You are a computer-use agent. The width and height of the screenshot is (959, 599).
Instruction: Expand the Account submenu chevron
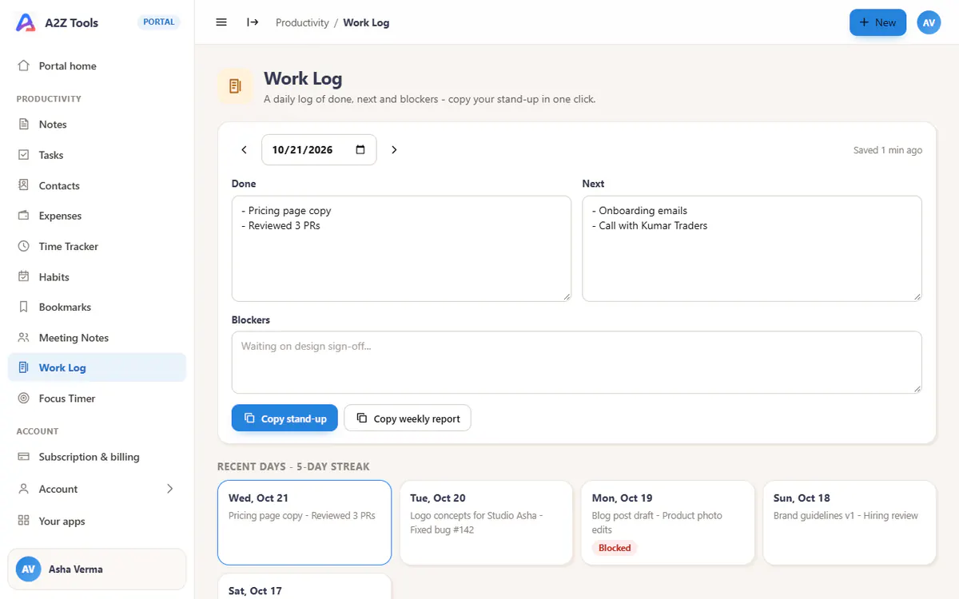pos(169,489)
